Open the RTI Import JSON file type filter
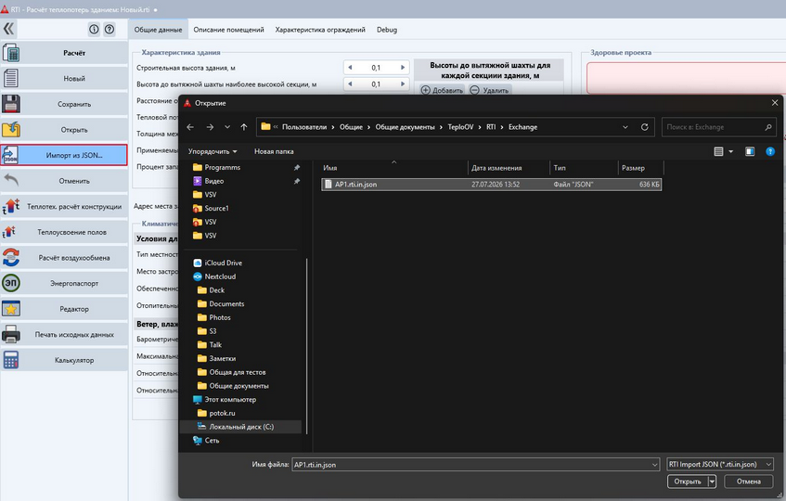 coord(720,465)
